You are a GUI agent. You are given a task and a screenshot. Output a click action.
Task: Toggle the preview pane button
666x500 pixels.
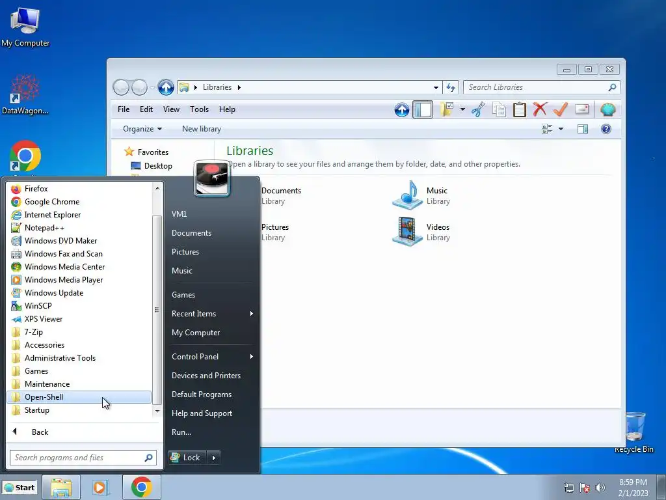583,129
